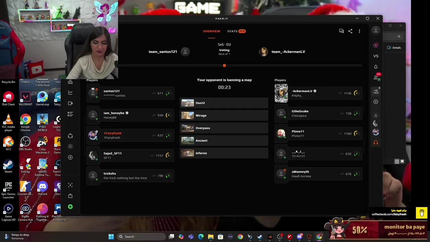The height and width of the screenshot is (242, 430).
Task: Open the line chart stats icon in left sidebar
Action: click(x=70, y=92)
